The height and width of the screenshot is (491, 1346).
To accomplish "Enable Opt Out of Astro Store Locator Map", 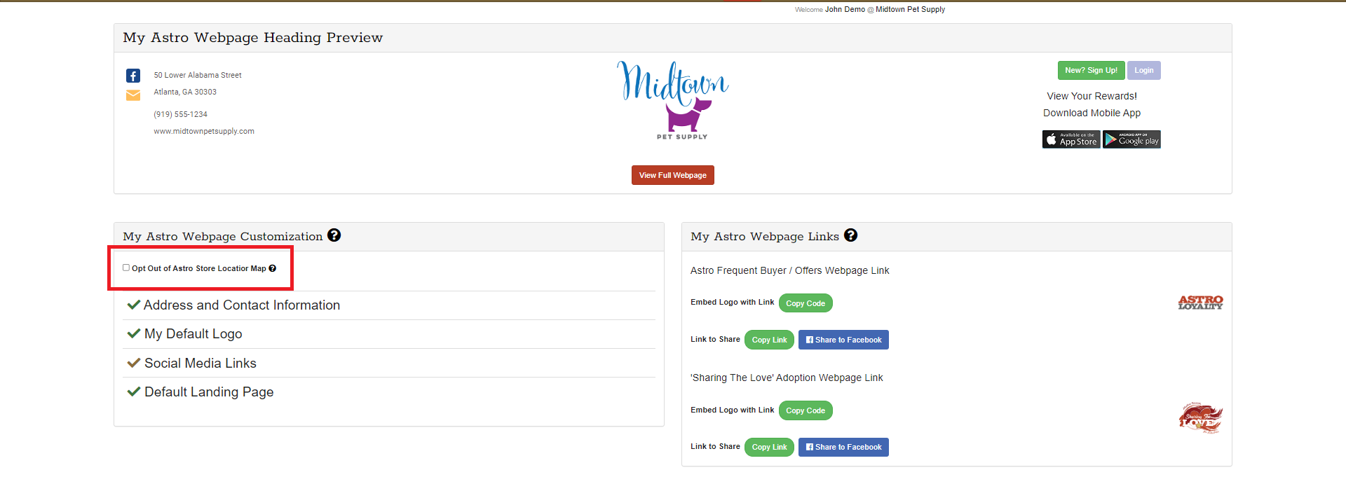I will [x=126, y=268].
